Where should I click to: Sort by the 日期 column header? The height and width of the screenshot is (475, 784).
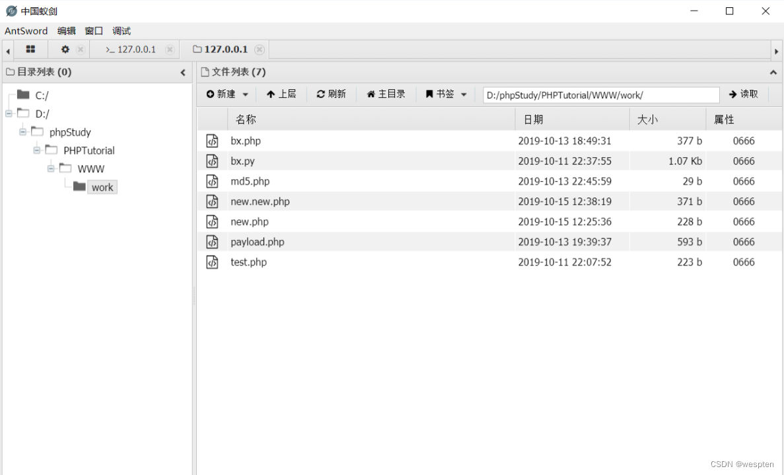pyautogui.click(x=572, y=120)
